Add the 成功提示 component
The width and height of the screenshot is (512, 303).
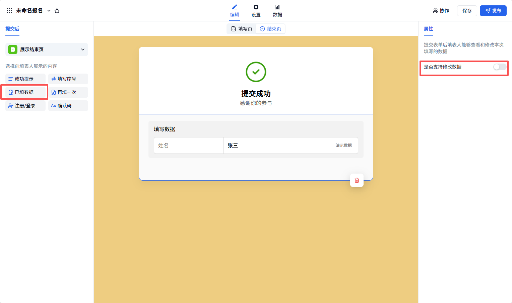[25, 79]
